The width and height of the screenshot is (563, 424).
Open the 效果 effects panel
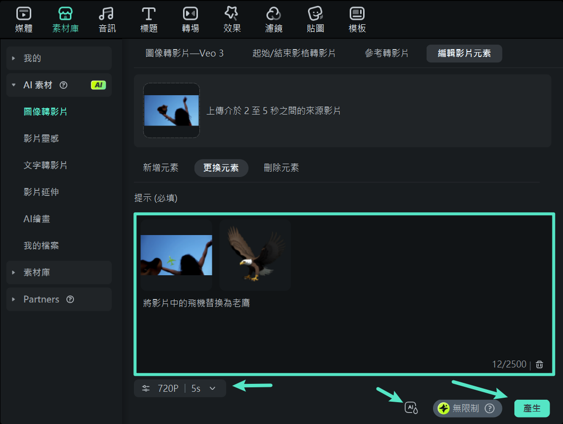[232, 19]
